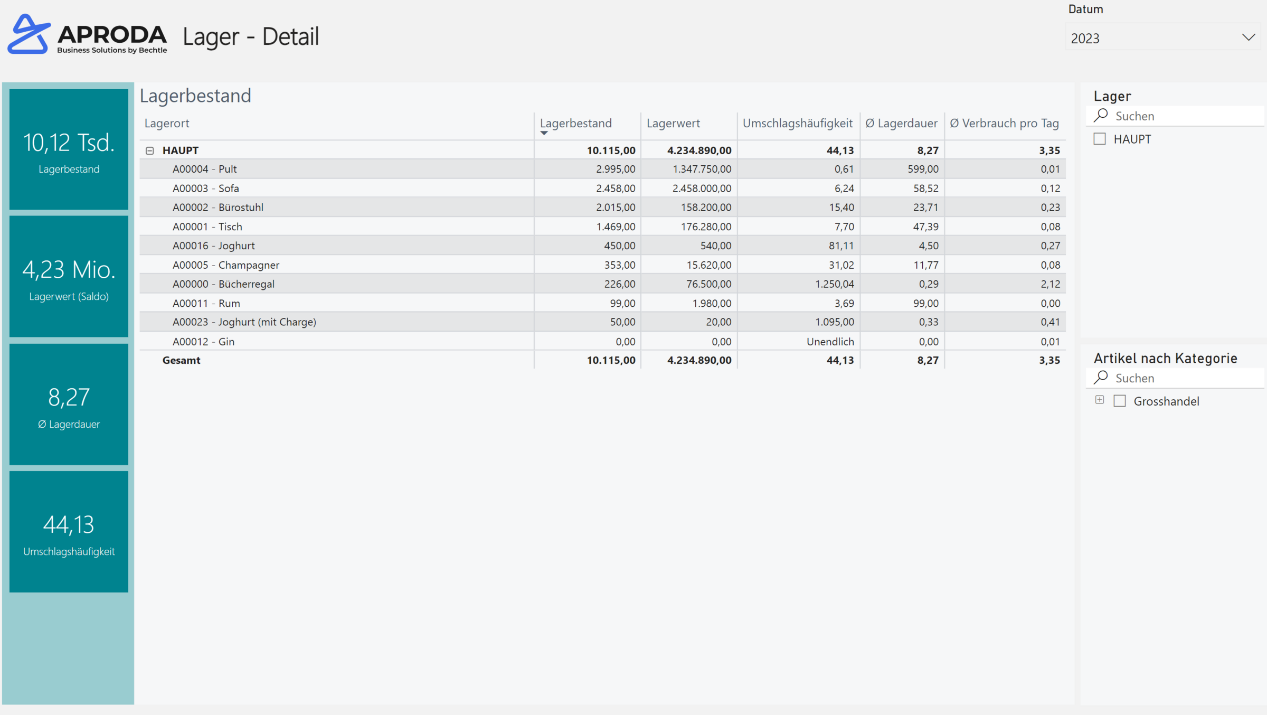
Task: Open the Datum year dropdown
Action: (x=1248, y=37)
